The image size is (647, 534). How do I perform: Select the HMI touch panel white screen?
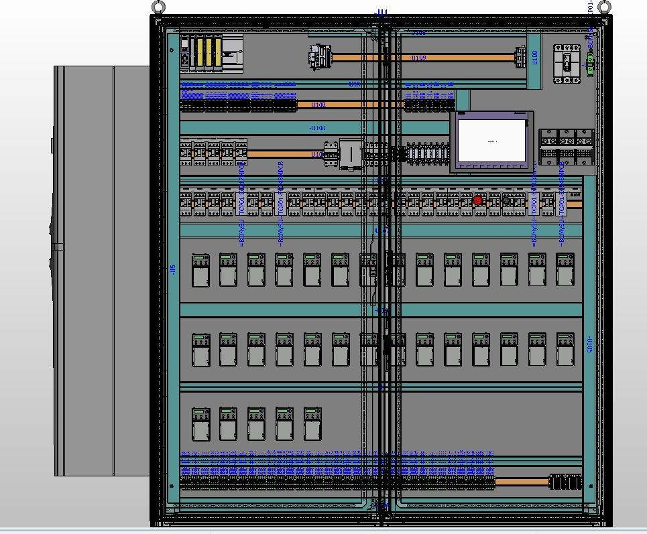491,140
